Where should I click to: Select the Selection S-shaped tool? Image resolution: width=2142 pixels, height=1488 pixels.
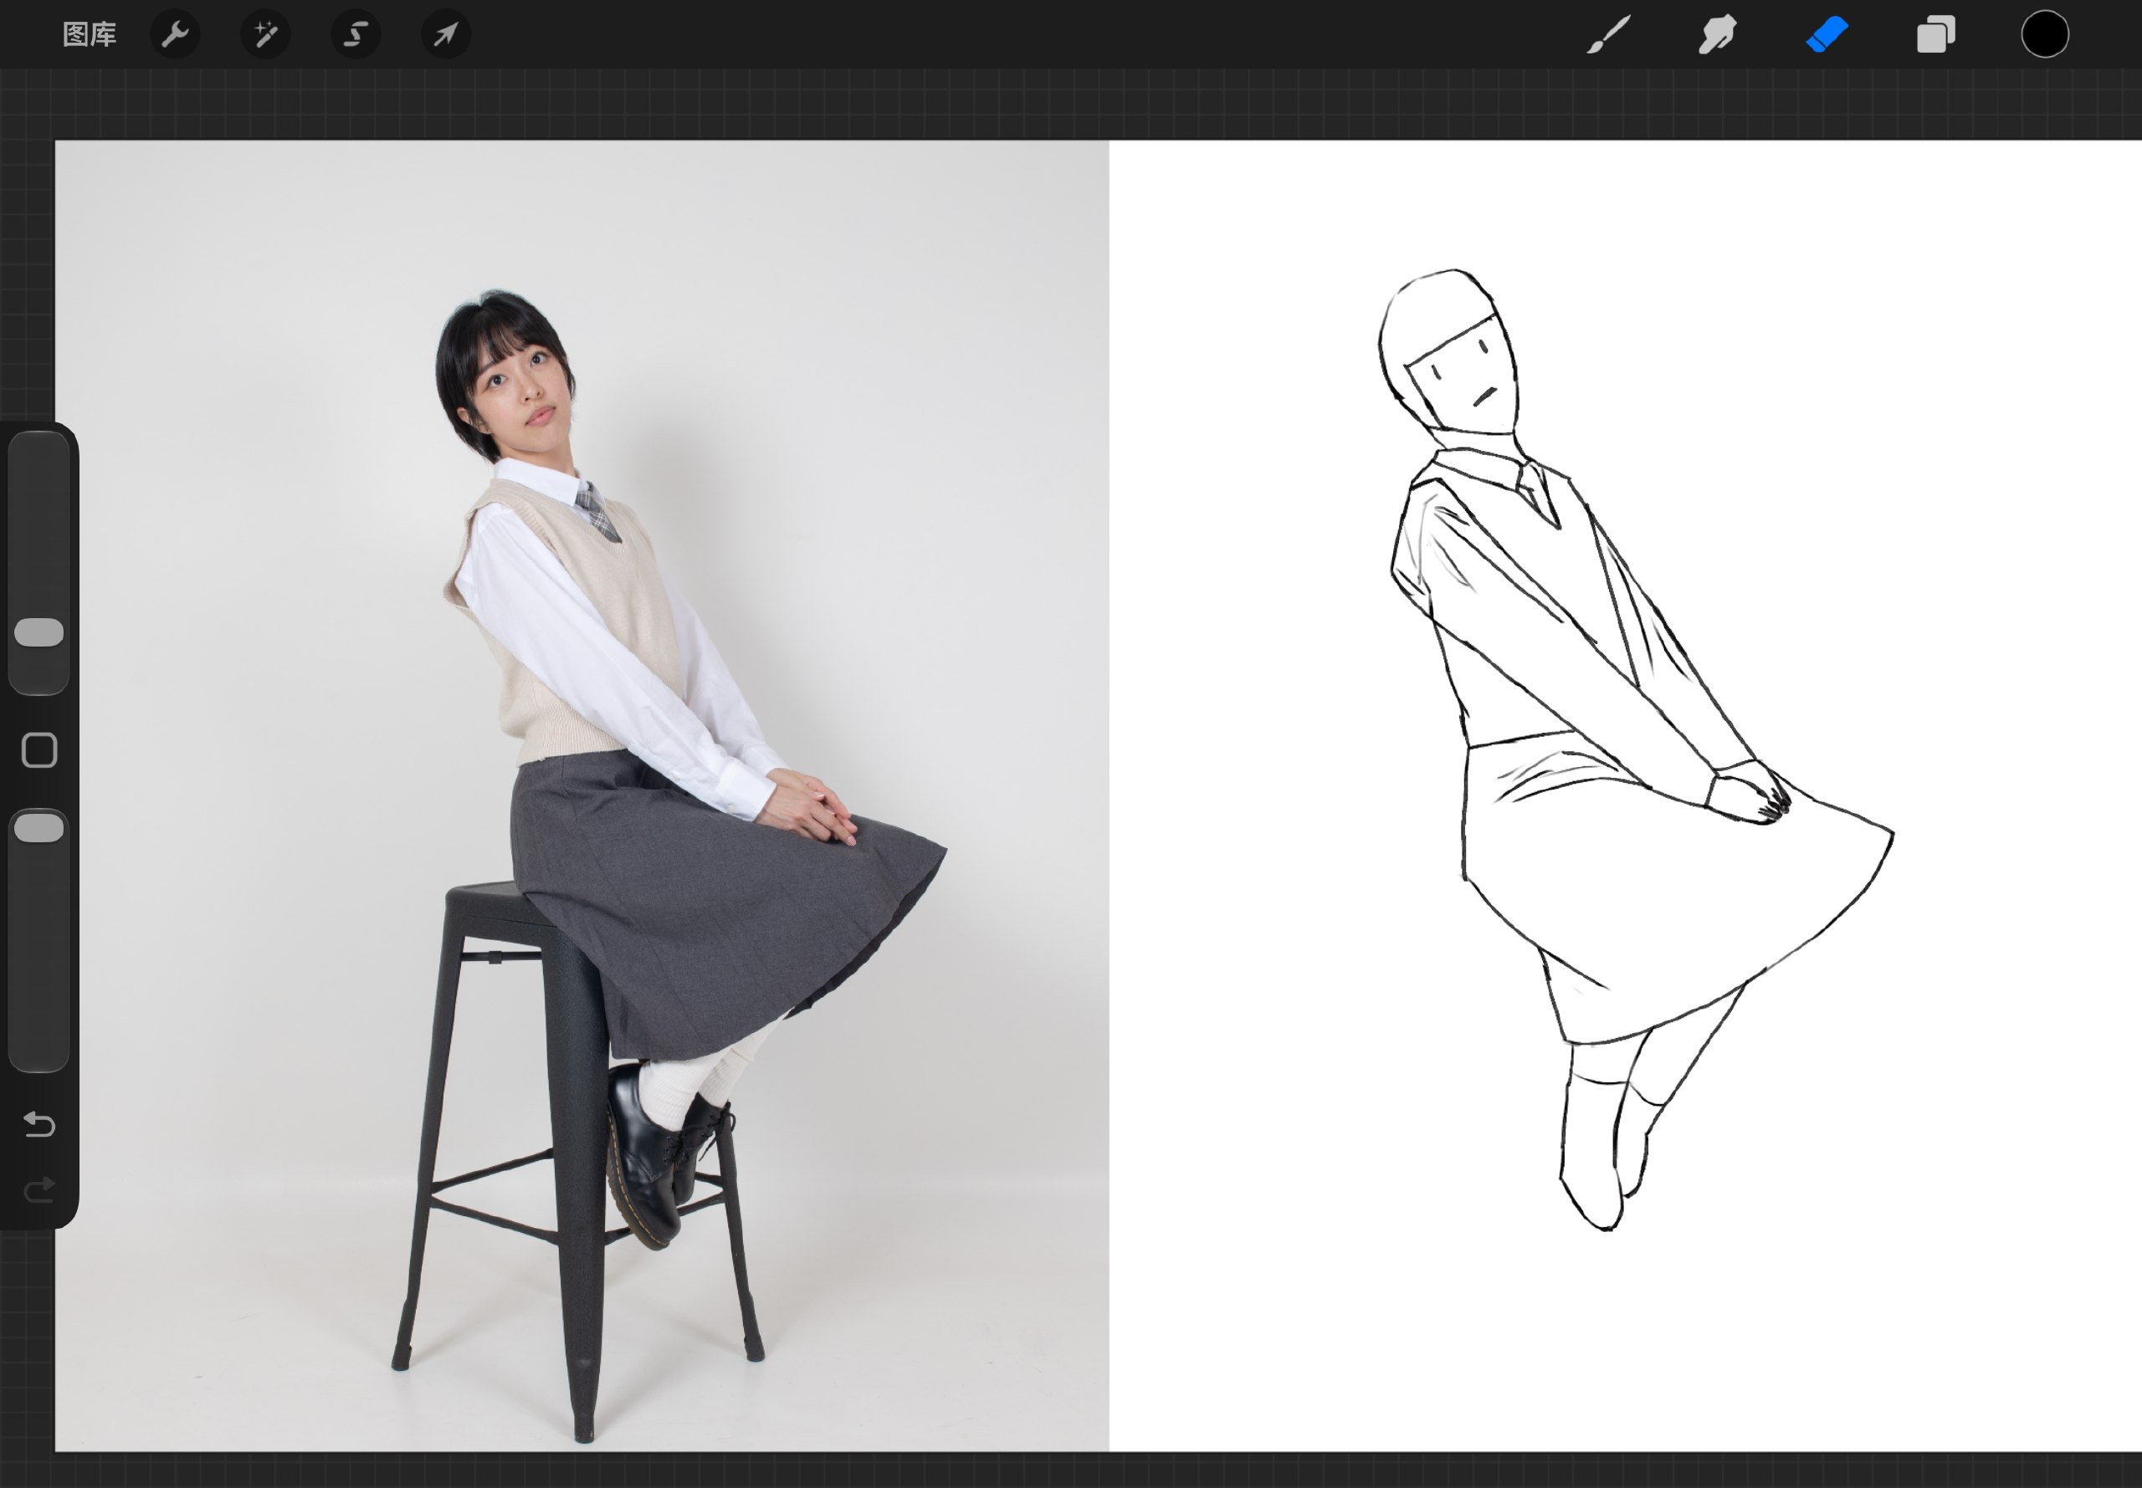356,35
